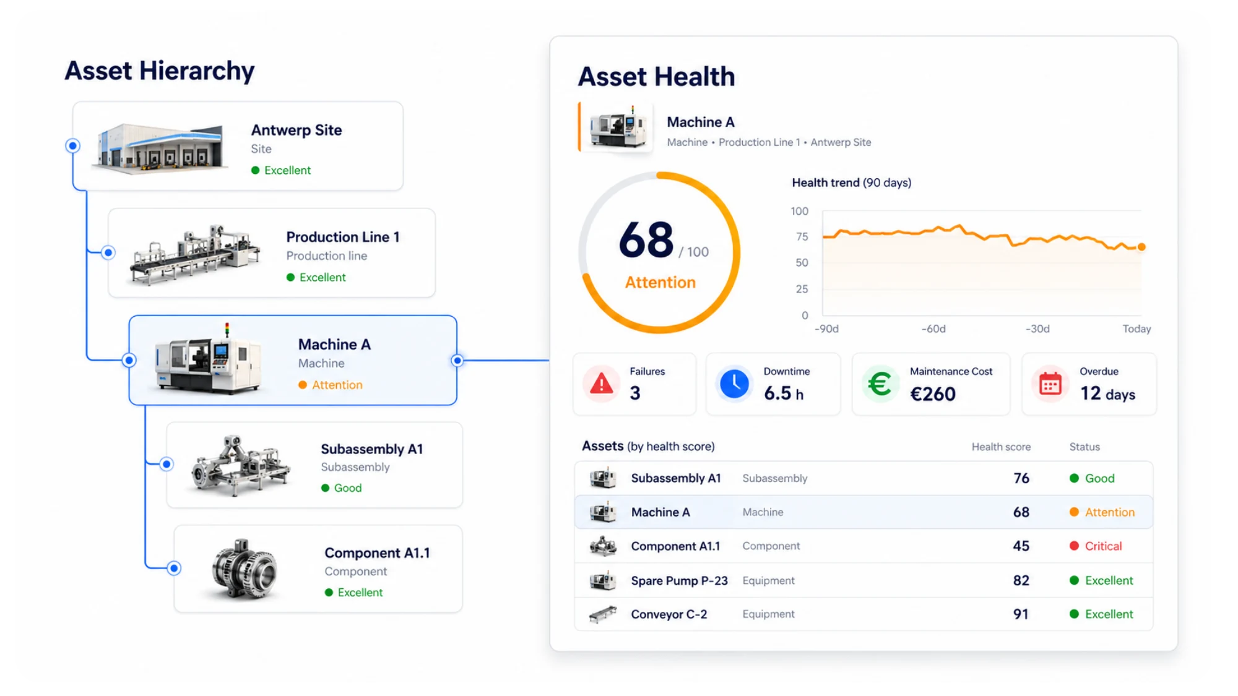Click the red Overdue calendar icon
Viewport: 1238px width, 696px height.
pos(1050,384)
